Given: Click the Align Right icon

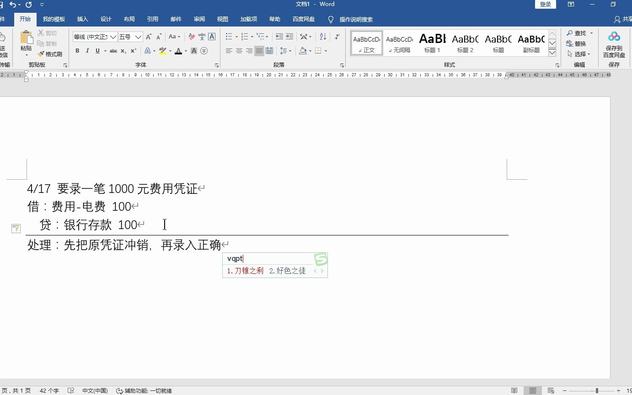Looking at the screenshot, I should pos(249,51).
